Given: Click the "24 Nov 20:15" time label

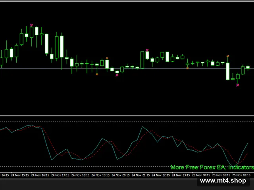Looking at the screenshot, I should (121, 175).
